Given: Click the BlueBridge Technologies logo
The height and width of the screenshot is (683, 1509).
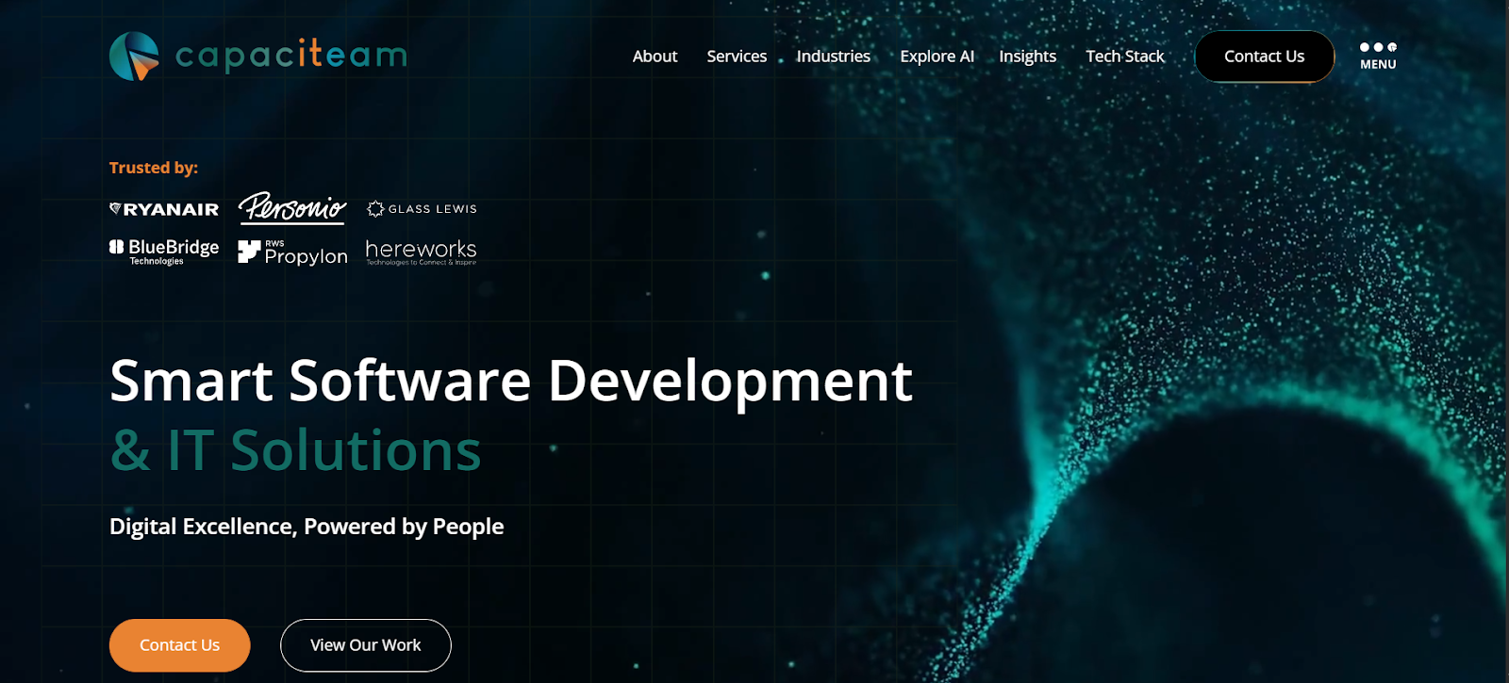Looking at the screenshot, I should click(164, 252).
